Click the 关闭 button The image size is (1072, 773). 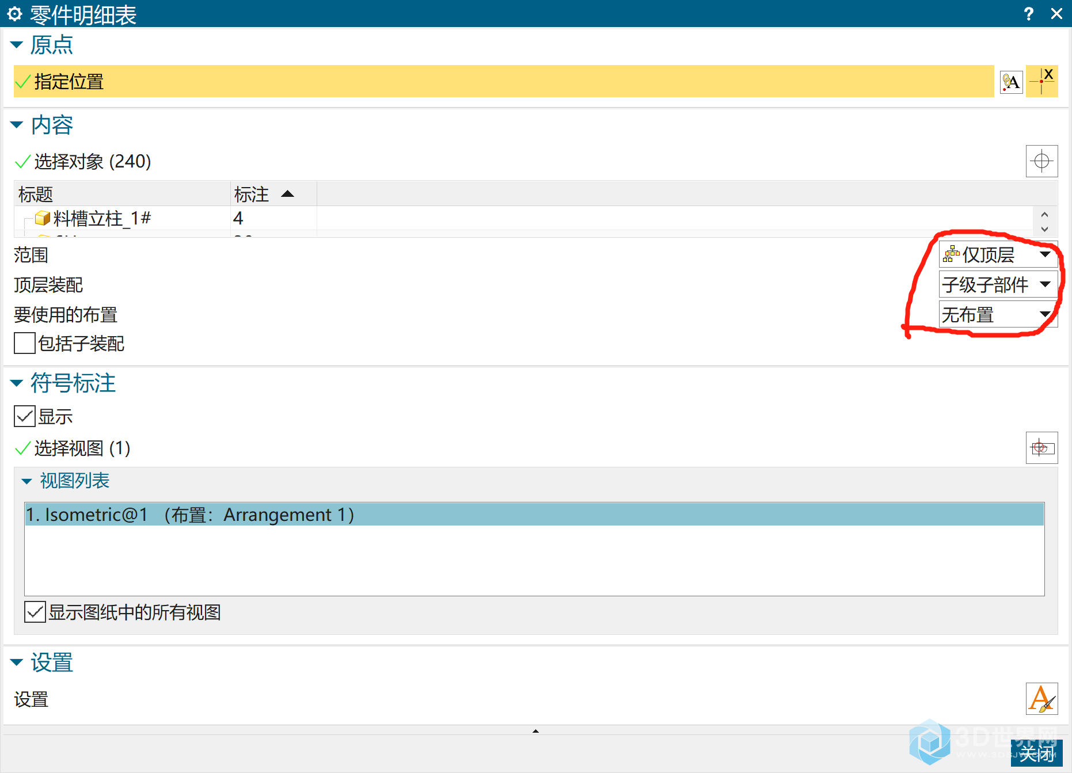pos(1036,753)
